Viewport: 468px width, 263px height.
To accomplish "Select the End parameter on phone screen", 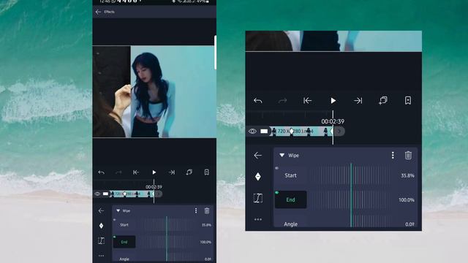I will (124, 242).
